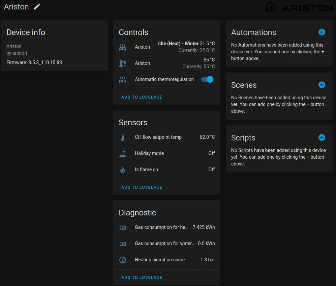Image resolution: width=336 pixels, height=286 pixels.
Task: Add a new scene with plus icon
Action: point(322,85)
